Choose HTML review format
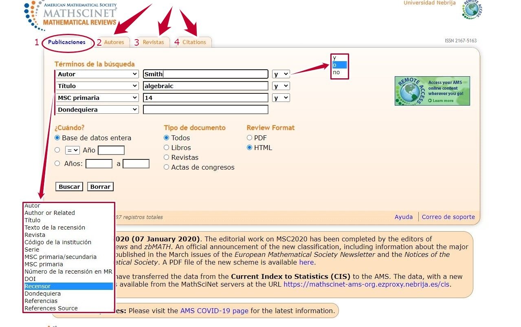 click(x=250, y=148)
